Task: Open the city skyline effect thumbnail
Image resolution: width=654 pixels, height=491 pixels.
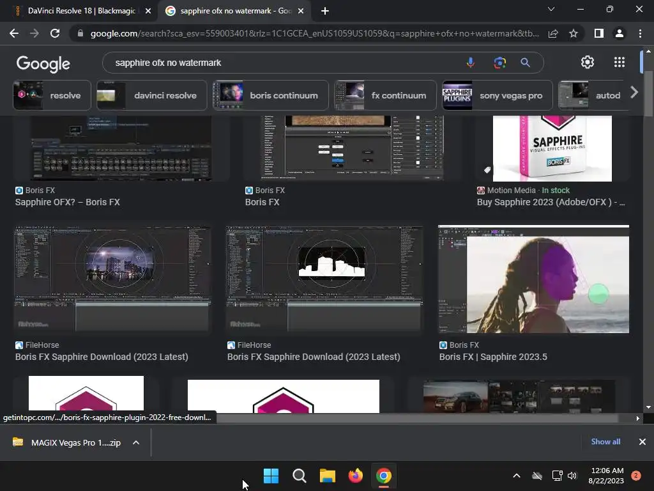Action: tap(112, 279)
